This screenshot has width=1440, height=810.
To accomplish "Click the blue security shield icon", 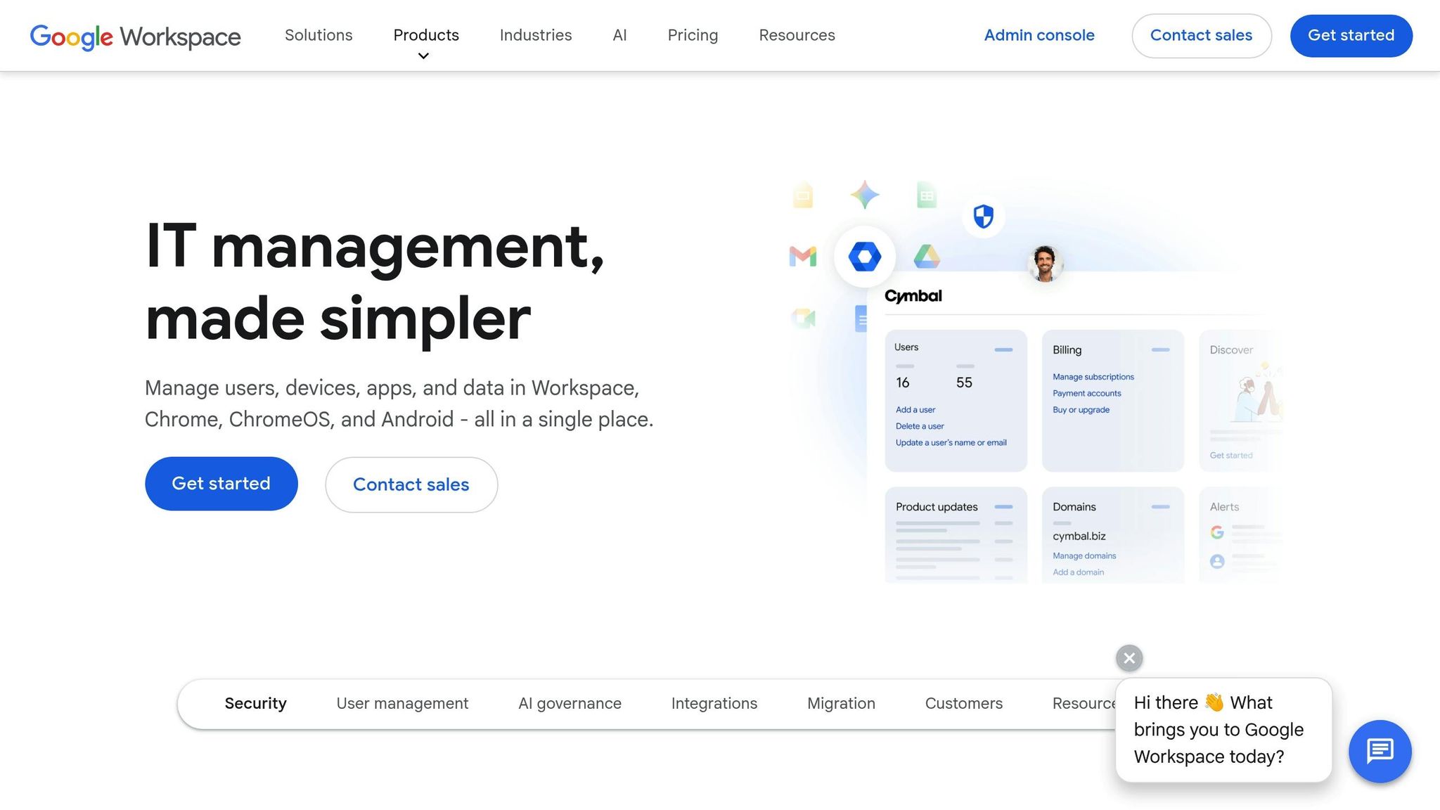I will (x=983, y=217).
